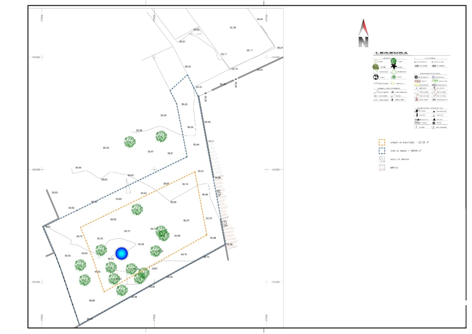Select the tree right of elevation 59.39
Viewport: 472px width, 334px height.
pyautogui.click(x=161, y=136)
